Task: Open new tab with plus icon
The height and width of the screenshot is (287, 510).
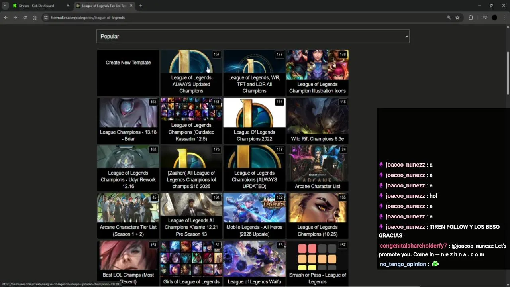Action: tap(141, 6)
